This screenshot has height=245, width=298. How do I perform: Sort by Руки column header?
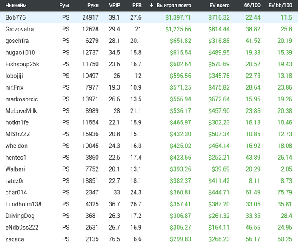click(93, 6)
